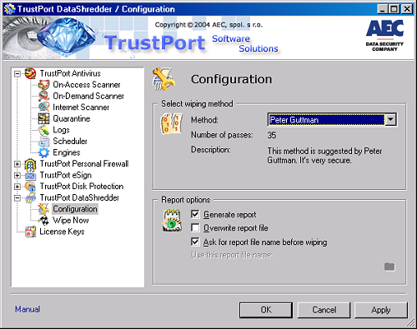Collapse the TrustPort Antivirus tree node

pyautogui.click(x=18, y=74)
